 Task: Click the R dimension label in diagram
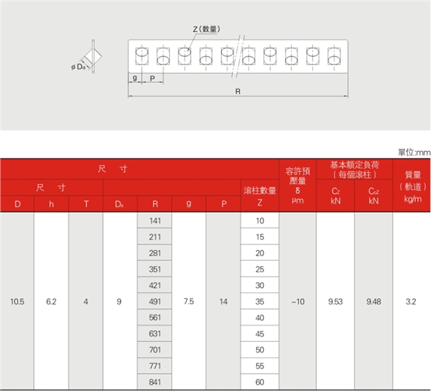pyautogui.click(x=237, y=91)
